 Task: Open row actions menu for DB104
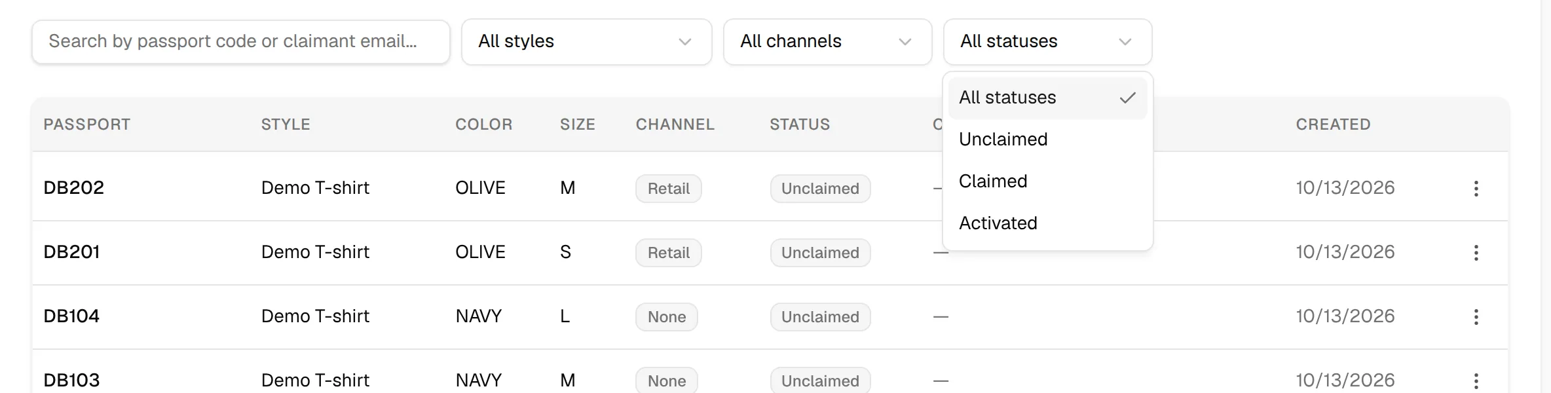[1476, 317]
